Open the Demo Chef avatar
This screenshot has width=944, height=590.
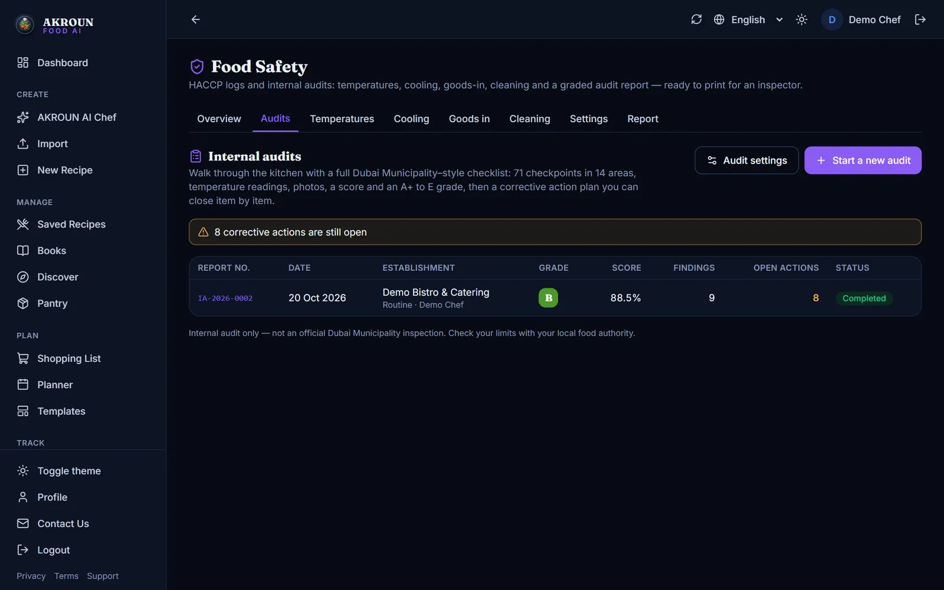832,19
